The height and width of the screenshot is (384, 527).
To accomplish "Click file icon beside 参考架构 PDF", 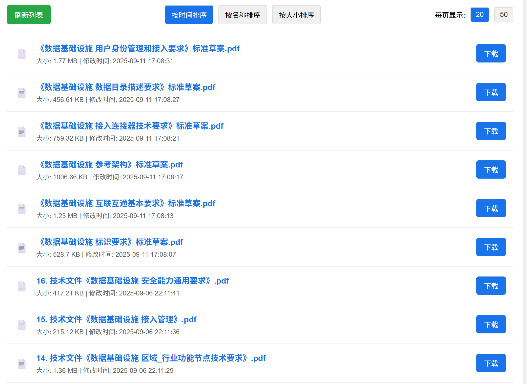I will click(x=22, y=170).
